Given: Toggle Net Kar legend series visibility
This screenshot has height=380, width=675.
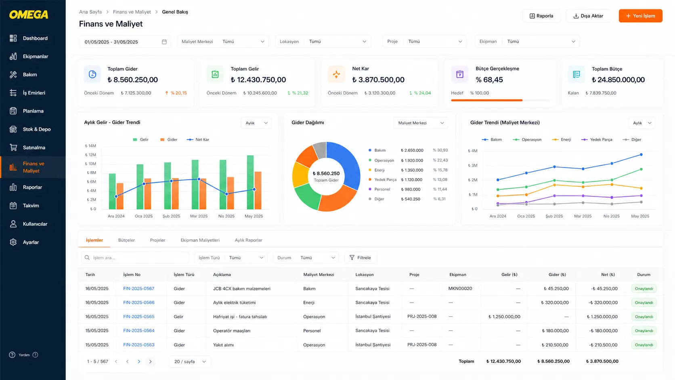Looking at the screenshot, I should pos(198,140).
